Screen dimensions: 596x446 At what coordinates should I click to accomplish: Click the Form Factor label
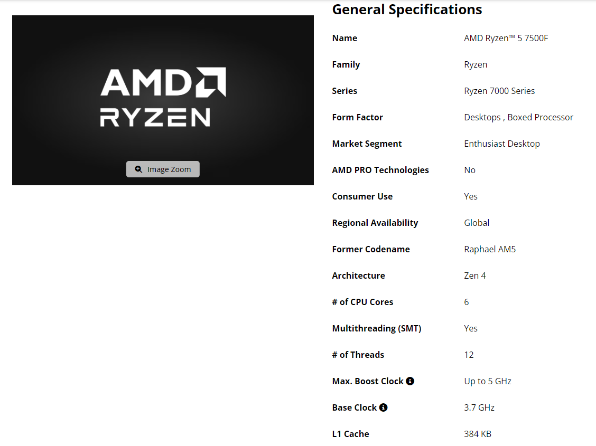[x=357, y=117]
